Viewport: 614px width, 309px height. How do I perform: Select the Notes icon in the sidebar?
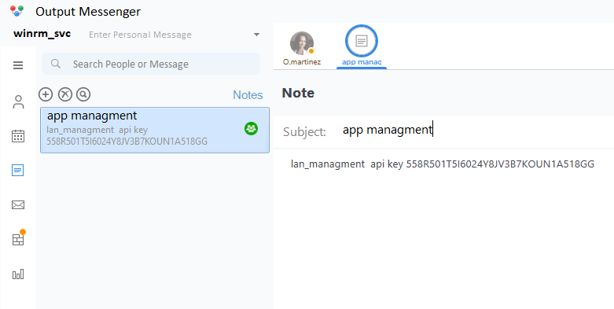[18, 171]
